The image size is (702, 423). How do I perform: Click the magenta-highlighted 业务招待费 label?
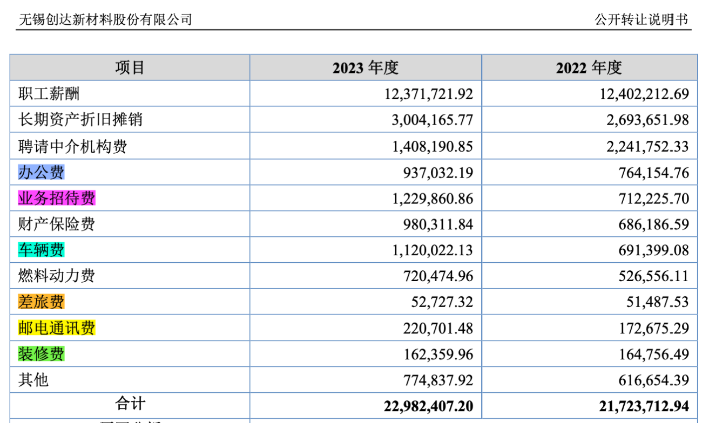coord(56,199)
